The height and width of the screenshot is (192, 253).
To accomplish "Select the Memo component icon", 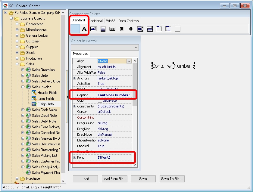I will [x=103, y=29].
